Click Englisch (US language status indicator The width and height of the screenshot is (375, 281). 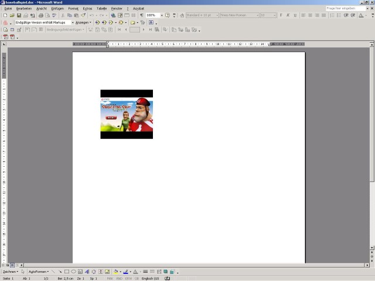pyautogui.click(x=150, y=279)
